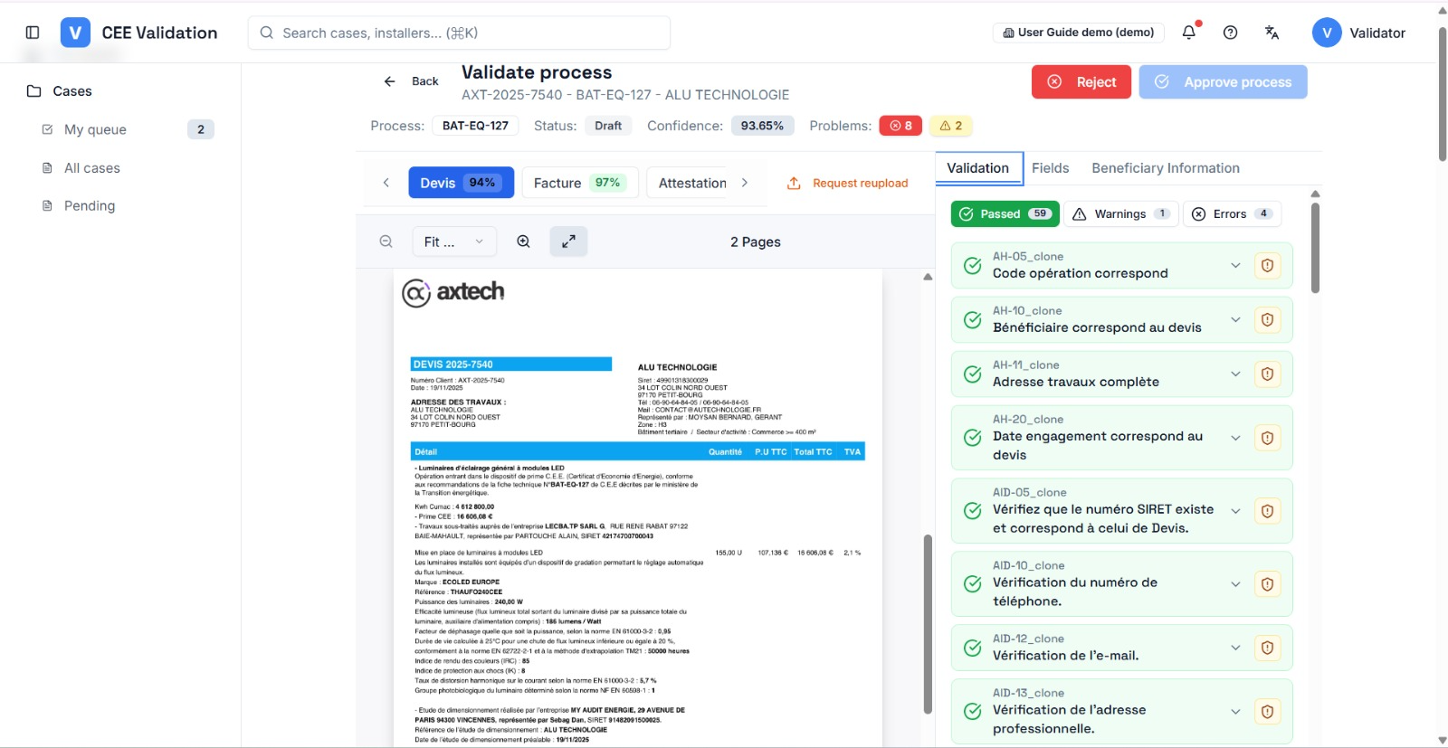
Task: Zoom out the document viewer
Action: tap(386, 241)
